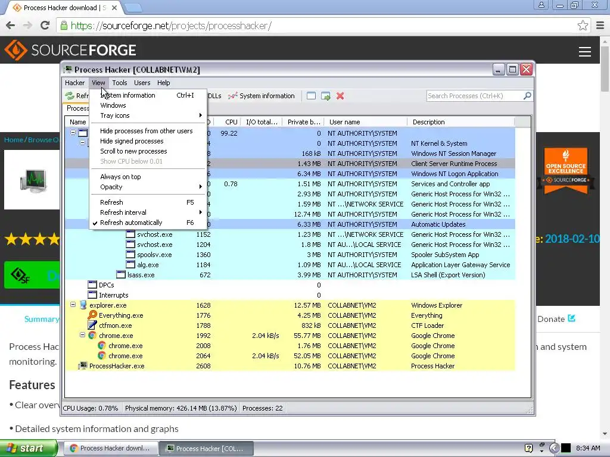This screenshot has height=457, width=610.
Task: Expand the Refresh interval submenu
Action: tap(147, 212)
